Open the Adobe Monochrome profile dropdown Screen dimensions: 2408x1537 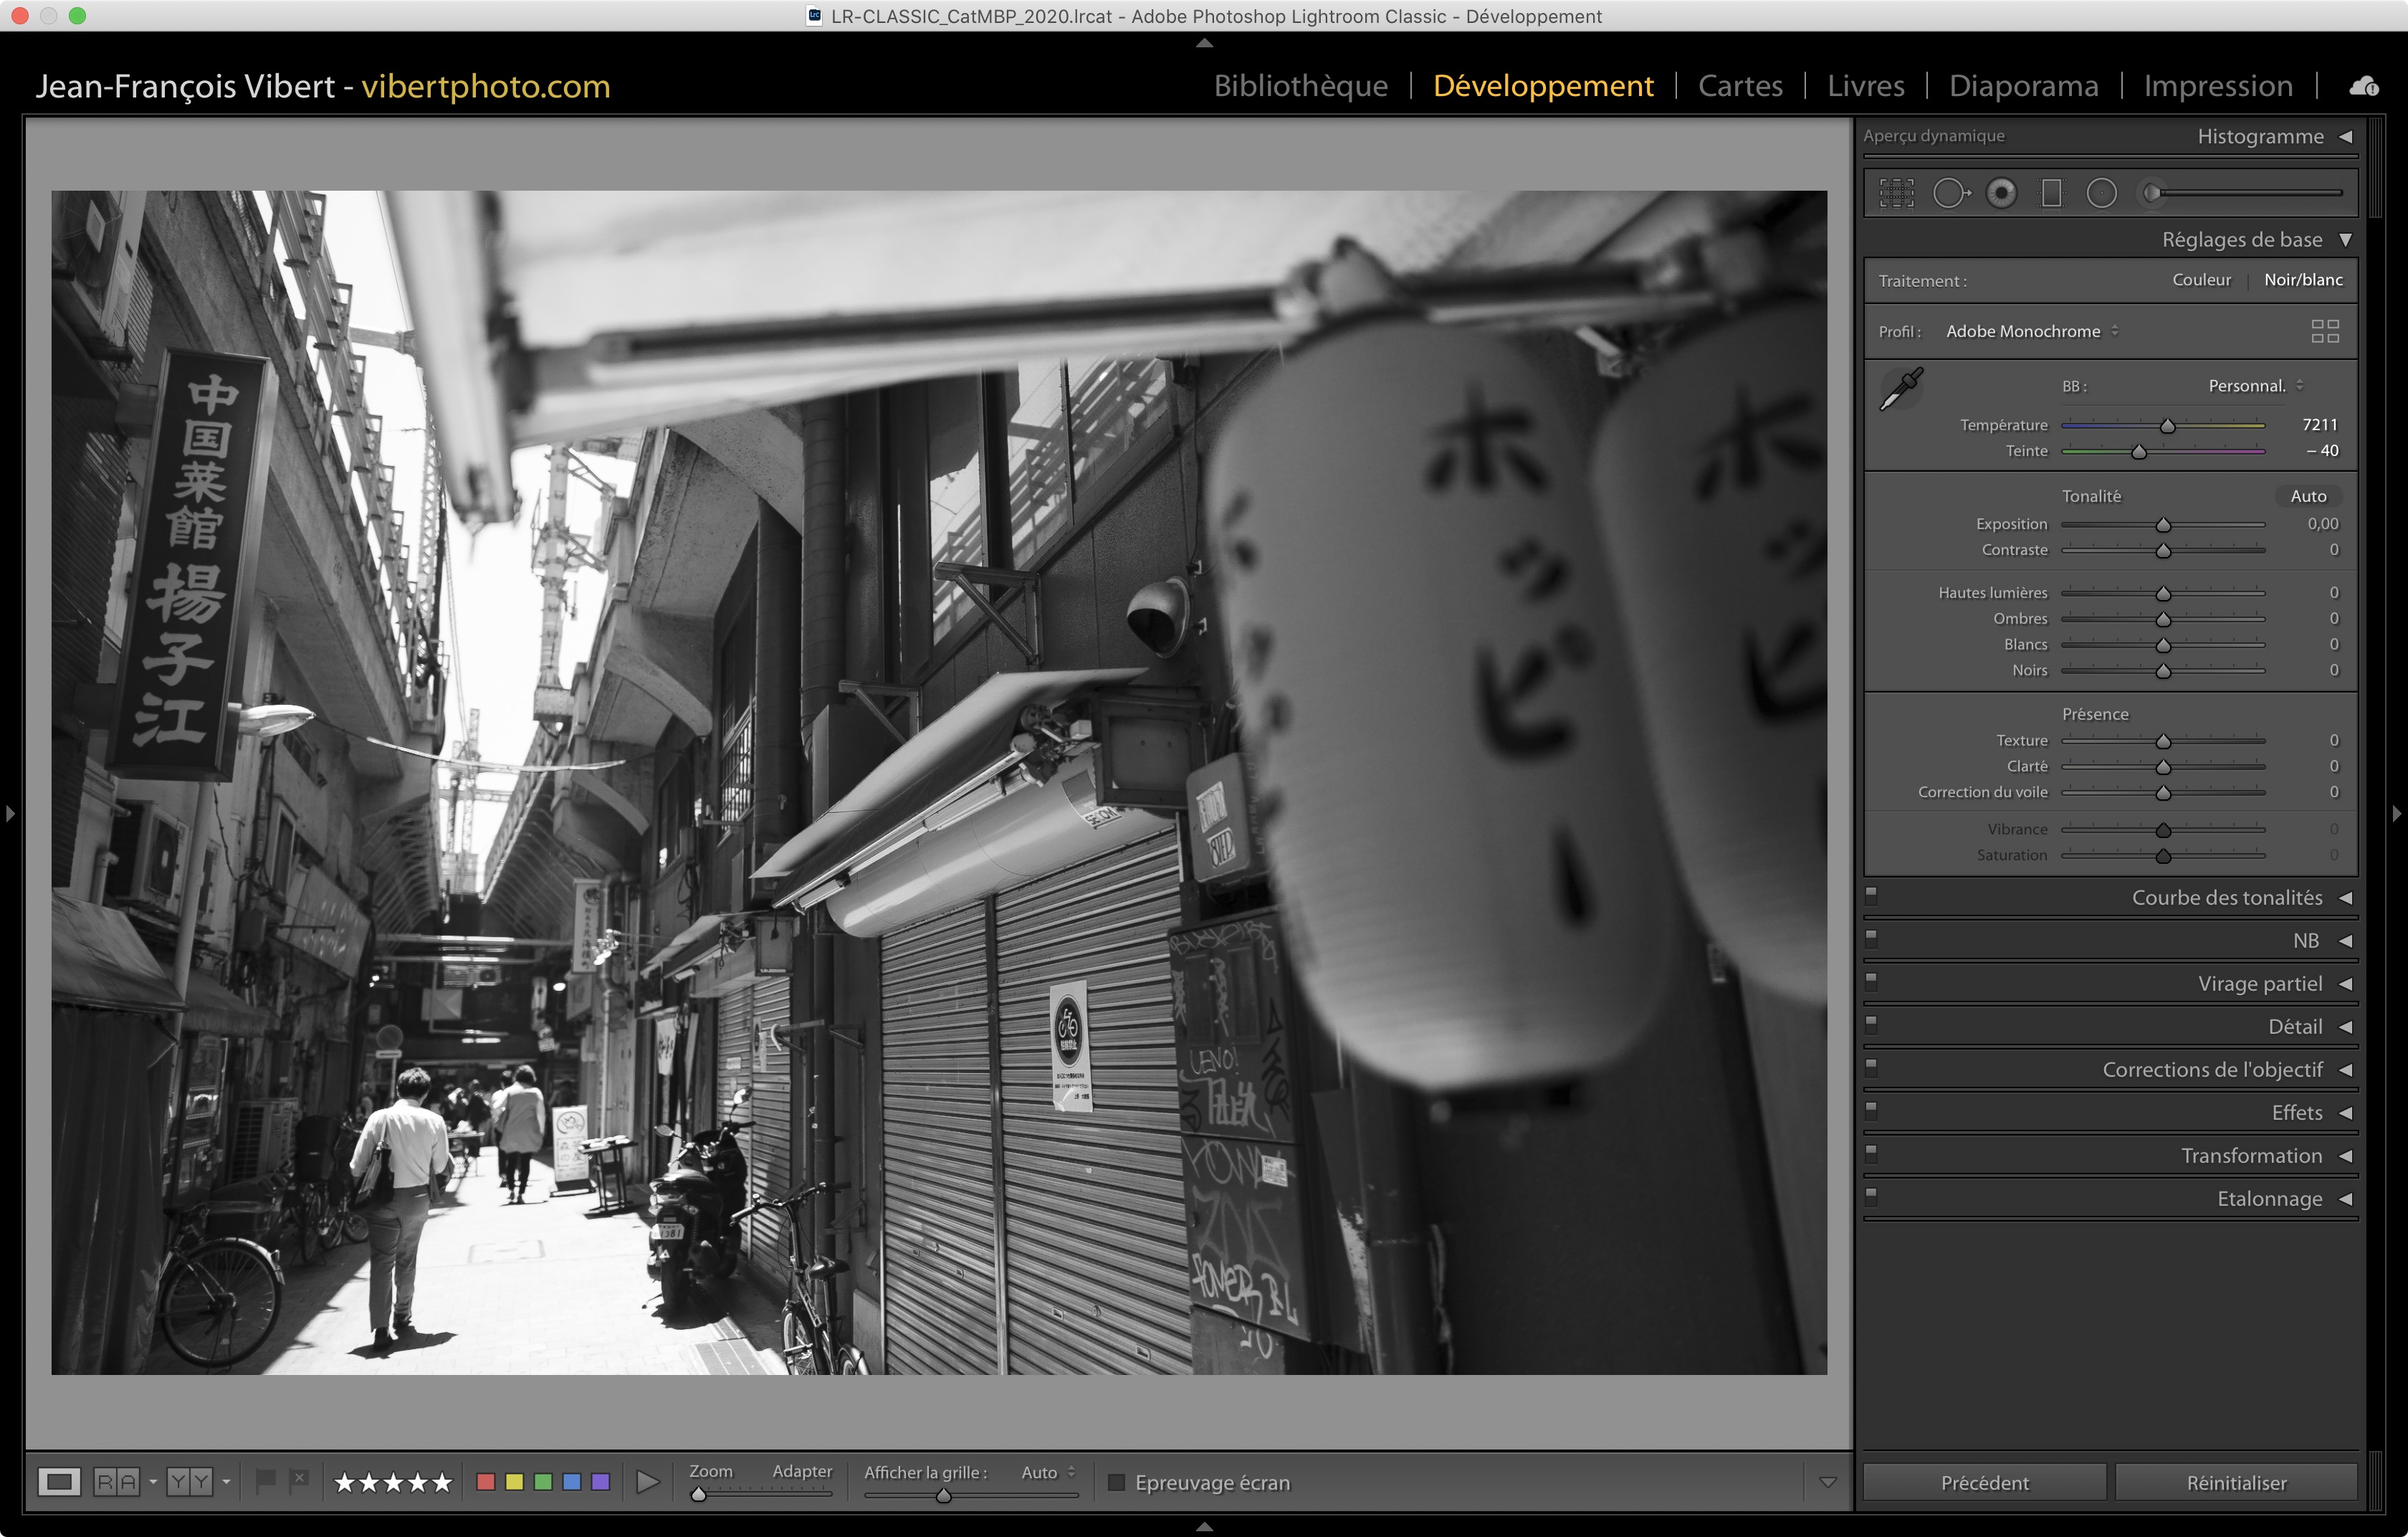click(2031, 331)
